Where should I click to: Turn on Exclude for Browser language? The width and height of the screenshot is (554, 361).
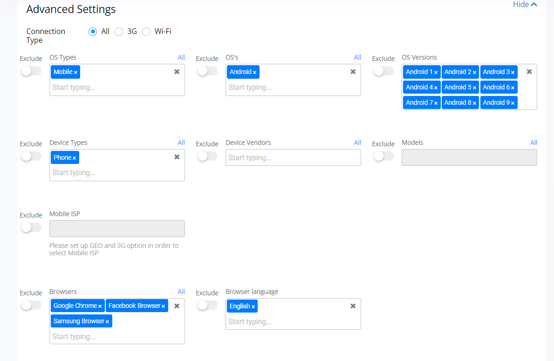coord(207,305)
